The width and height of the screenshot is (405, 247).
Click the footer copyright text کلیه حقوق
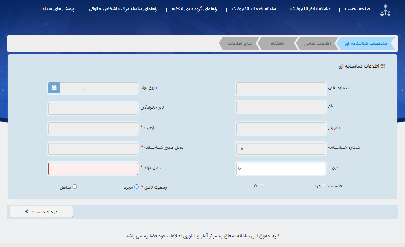[203, 236]
